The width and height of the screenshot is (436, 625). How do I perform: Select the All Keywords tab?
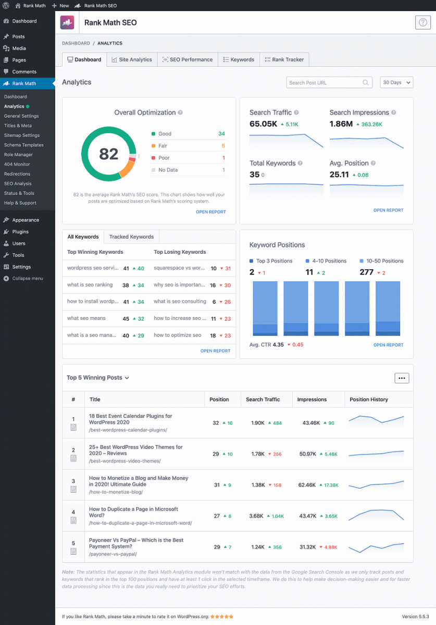tap(83, 236)
